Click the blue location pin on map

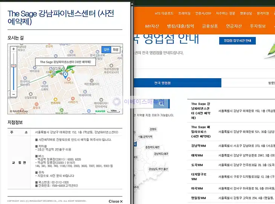click(65, 75)
